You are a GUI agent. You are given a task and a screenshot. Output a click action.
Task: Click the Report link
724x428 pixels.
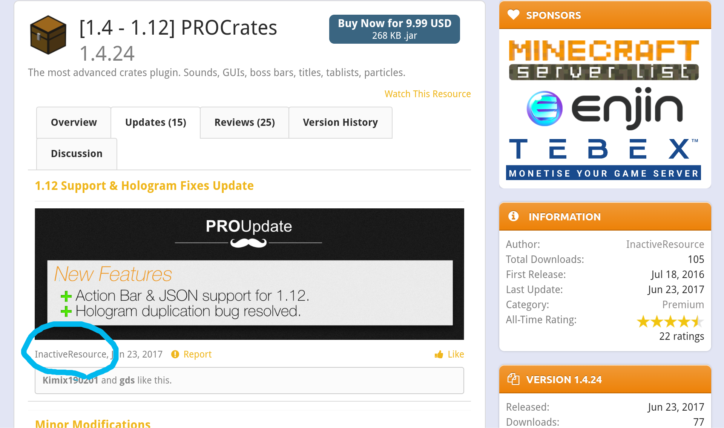coord(197,354)
